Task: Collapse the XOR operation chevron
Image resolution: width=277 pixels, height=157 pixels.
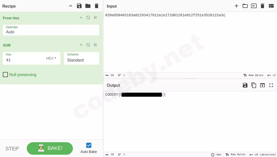Action: click(81, 45)
